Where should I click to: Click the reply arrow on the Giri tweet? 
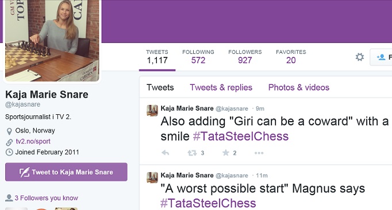click(166, 153)
